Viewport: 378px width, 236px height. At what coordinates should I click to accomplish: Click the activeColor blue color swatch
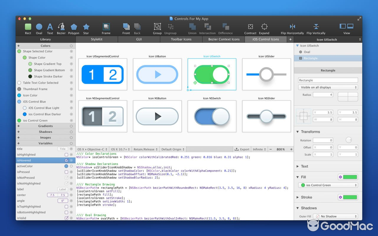point(66,166)
